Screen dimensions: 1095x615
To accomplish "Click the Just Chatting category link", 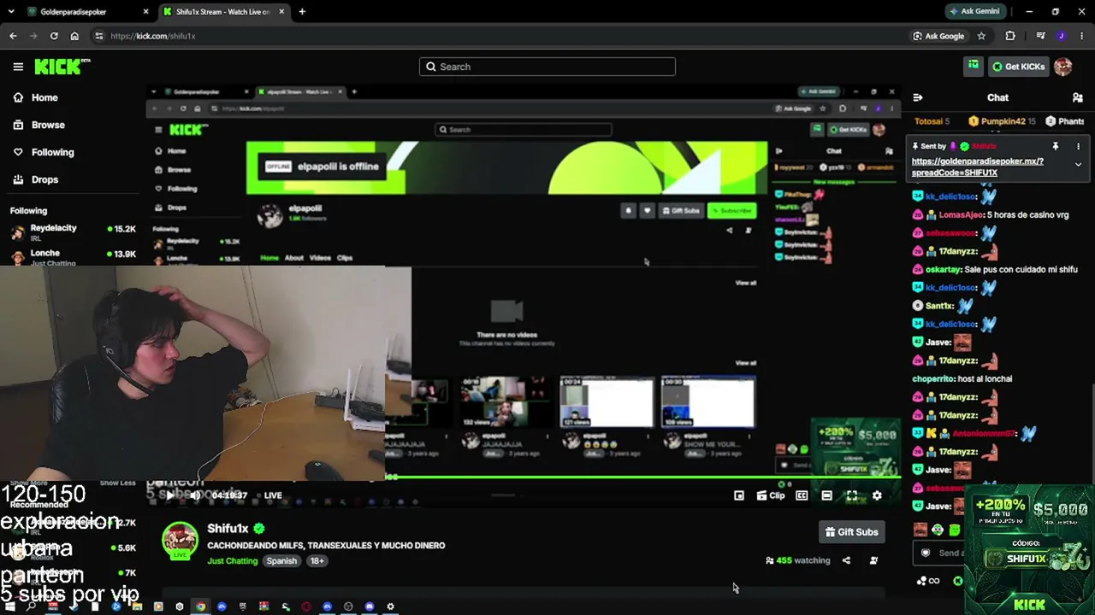I will (232, 561).
